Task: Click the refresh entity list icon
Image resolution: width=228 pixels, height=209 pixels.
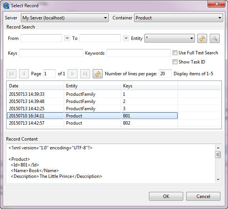Action: click(x=202, y=38)
